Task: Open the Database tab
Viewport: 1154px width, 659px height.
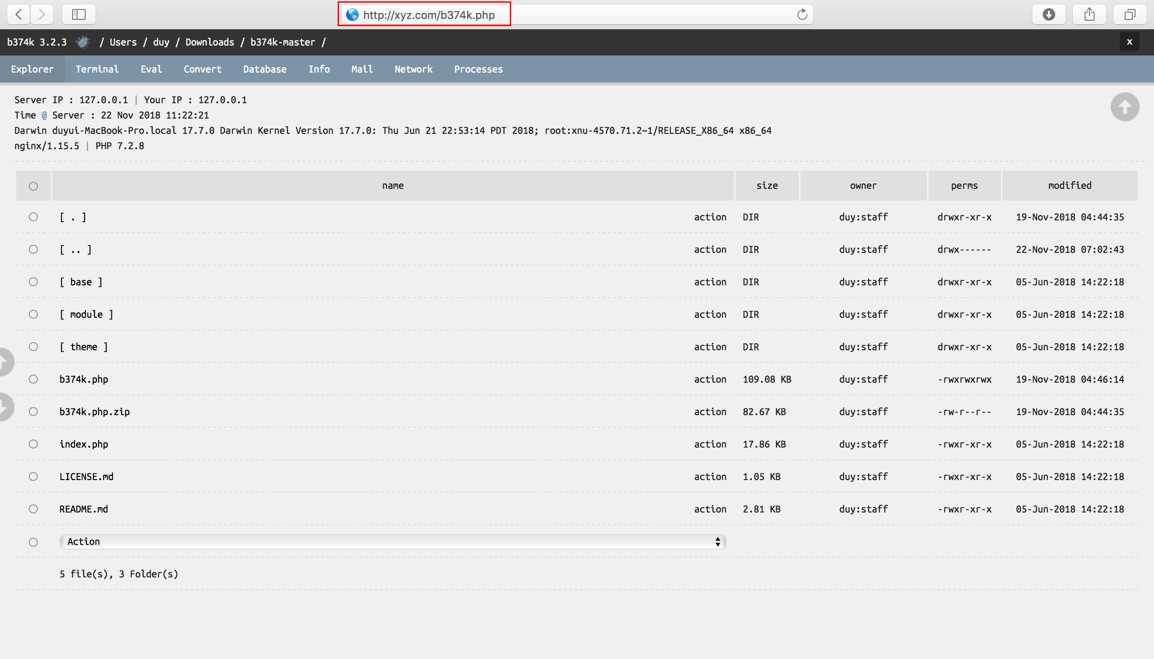Action: tap(265, 69)
